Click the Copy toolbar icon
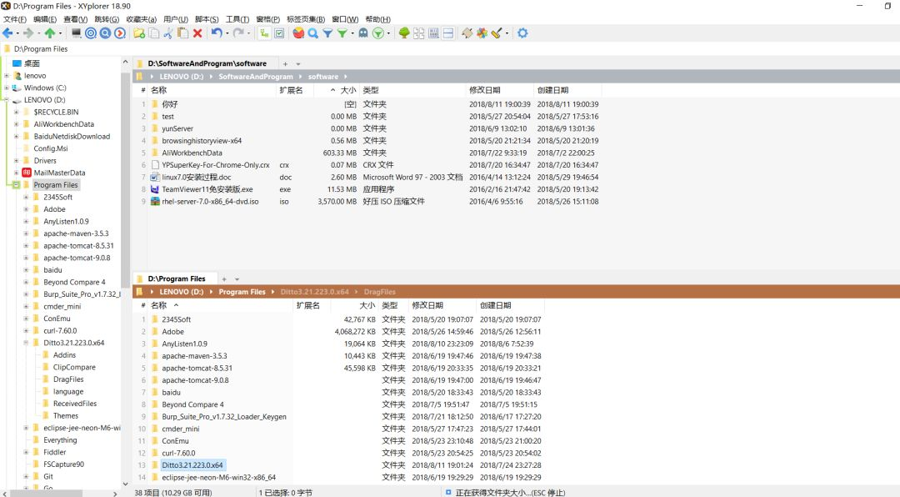900x497 pixels. [x=154, y=33]
